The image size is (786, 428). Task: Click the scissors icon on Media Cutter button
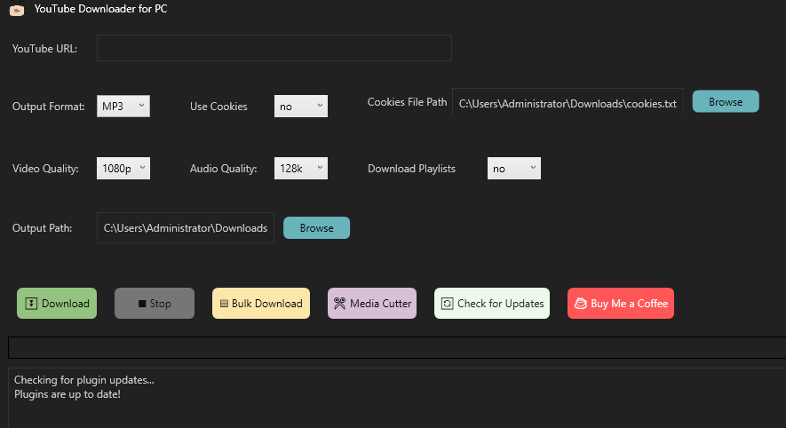click(x=339, y=303)
